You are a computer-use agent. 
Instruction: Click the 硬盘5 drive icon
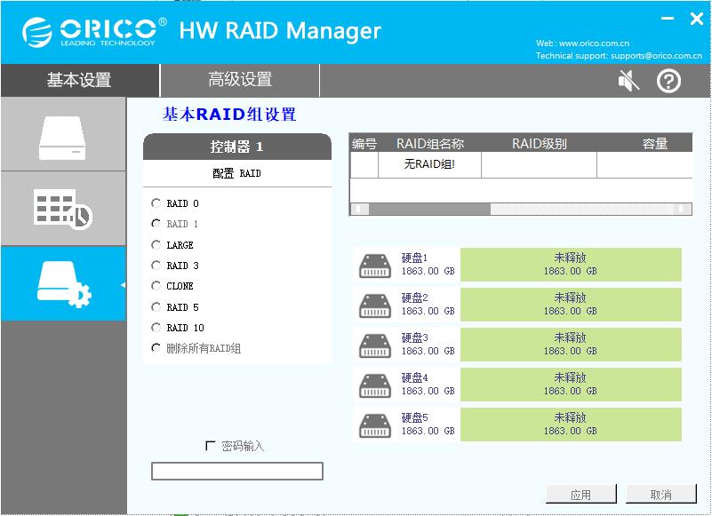coord(375,425)
